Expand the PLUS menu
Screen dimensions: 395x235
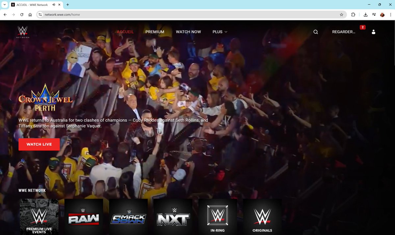220,32
